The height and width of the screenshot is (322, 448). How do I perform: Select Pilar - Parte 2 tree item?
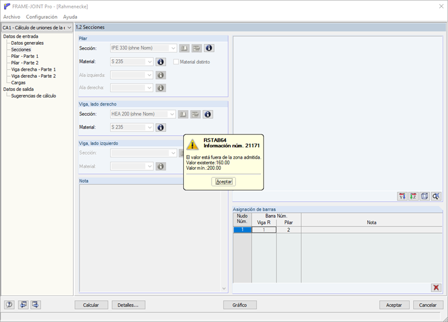[25, 63]
